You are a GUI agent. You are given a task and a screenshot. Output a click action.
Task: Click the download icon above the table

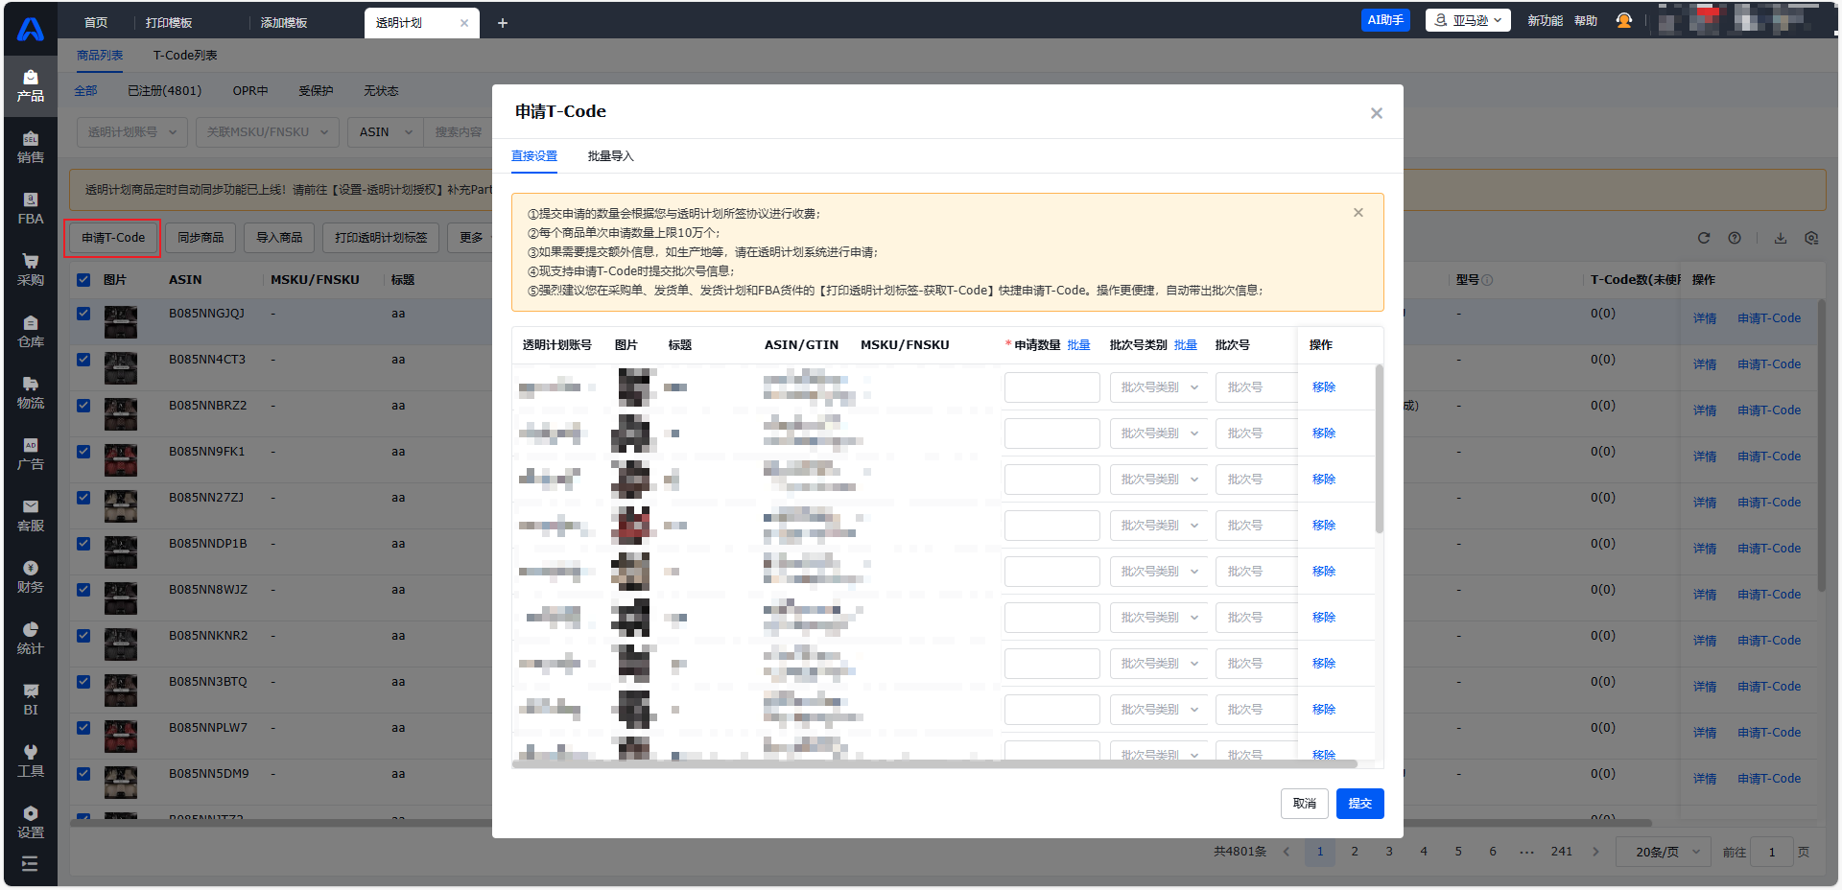pyautogui.click(x=1781, y=238)
